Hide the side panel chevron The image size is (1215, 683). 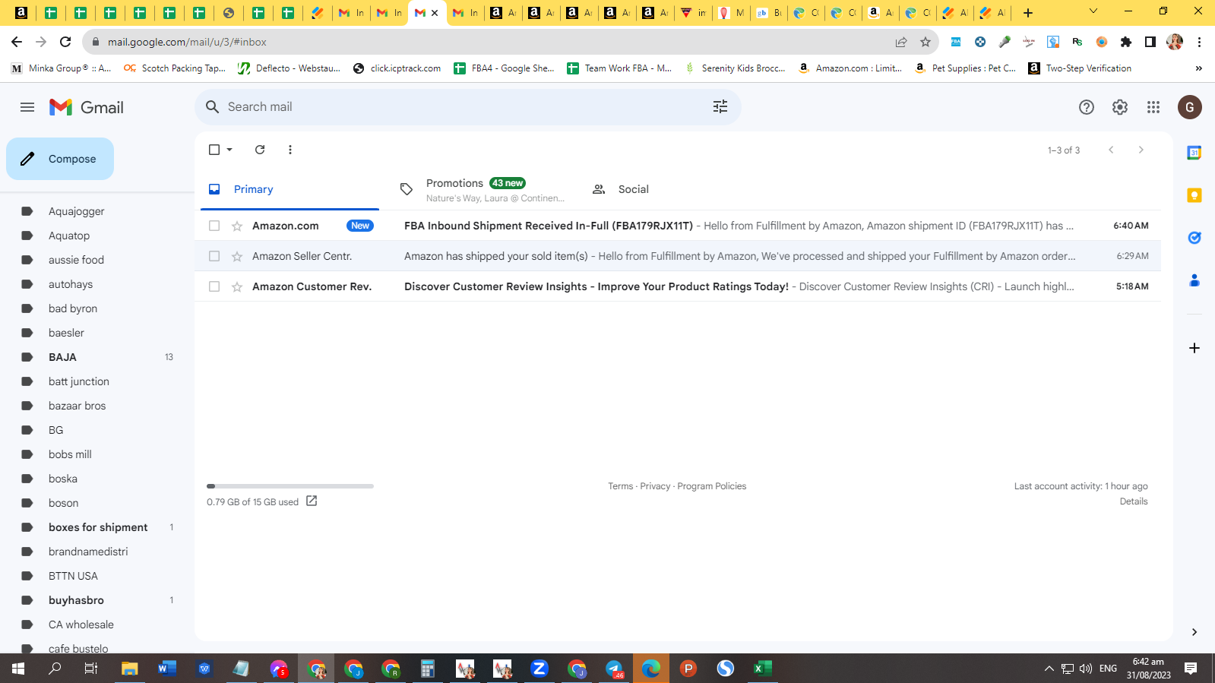[x=1194, y=632]
